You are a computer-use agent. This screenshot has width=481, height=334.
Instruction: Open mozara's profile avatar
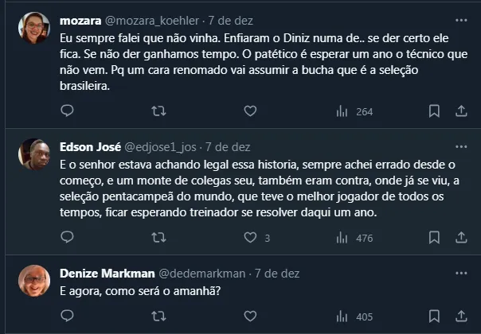tap(34, 29)
